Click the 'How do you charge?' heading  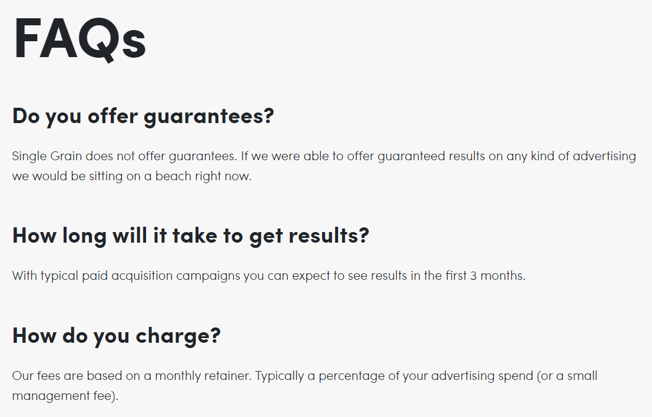117,336
